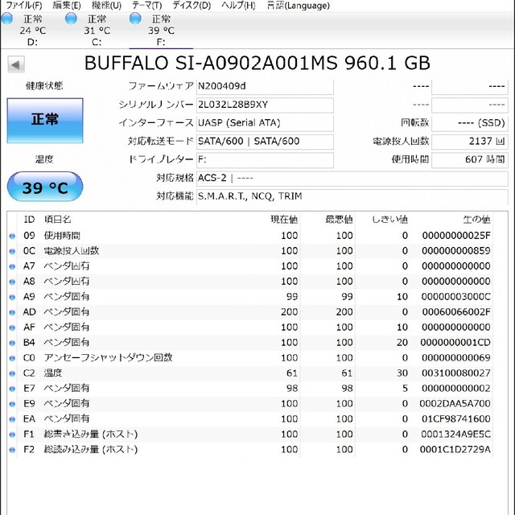The image size is (515, 515).
Task: Select the 総書き込み量 (ホスト) attribute name
Action: click(x=91, y=435)
